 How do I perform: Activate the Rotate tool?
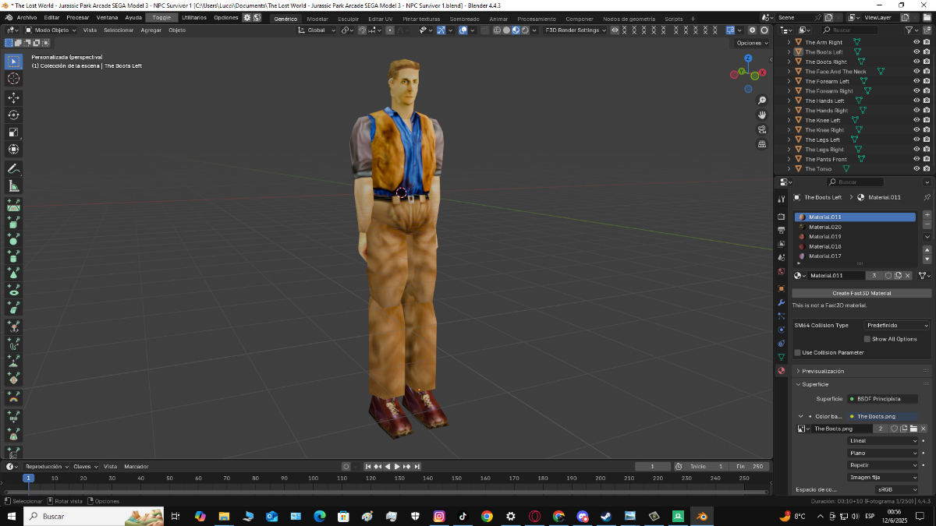[13, 115]
